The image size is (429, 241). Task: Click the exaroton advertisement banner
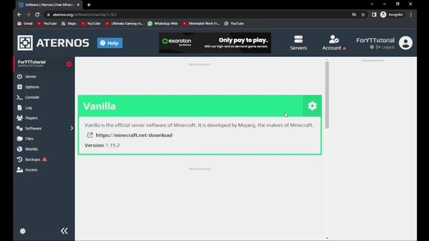(215, 43)
